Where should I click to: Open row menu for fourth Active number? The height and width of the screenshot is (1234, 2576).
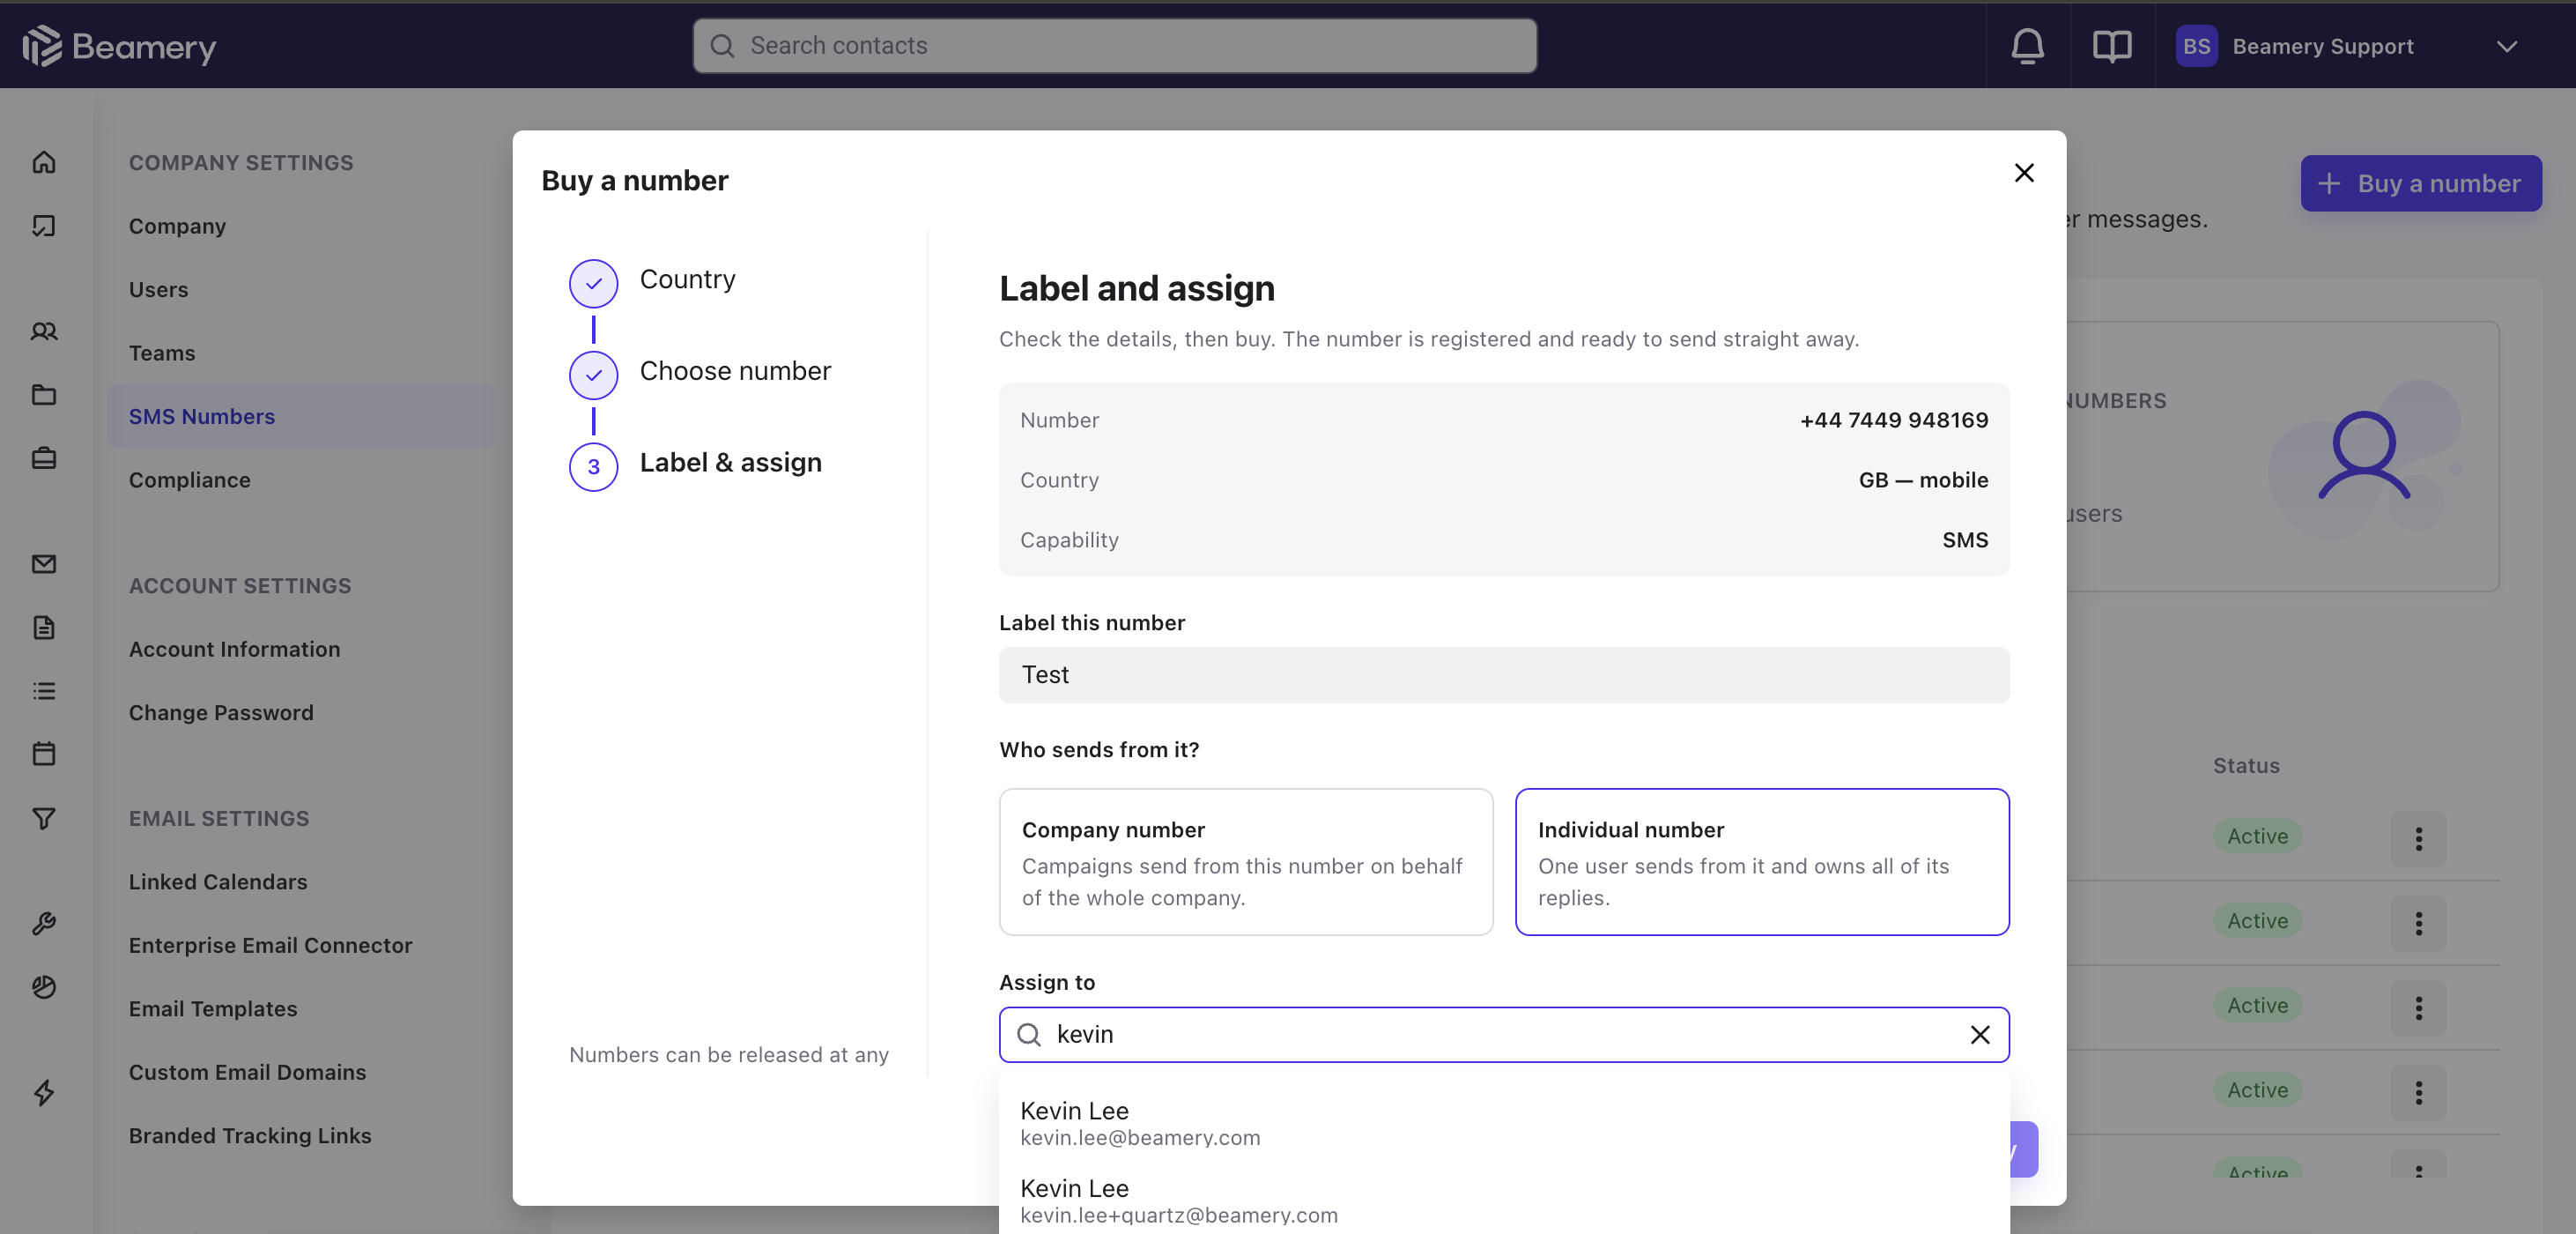click(2418, 1093)
